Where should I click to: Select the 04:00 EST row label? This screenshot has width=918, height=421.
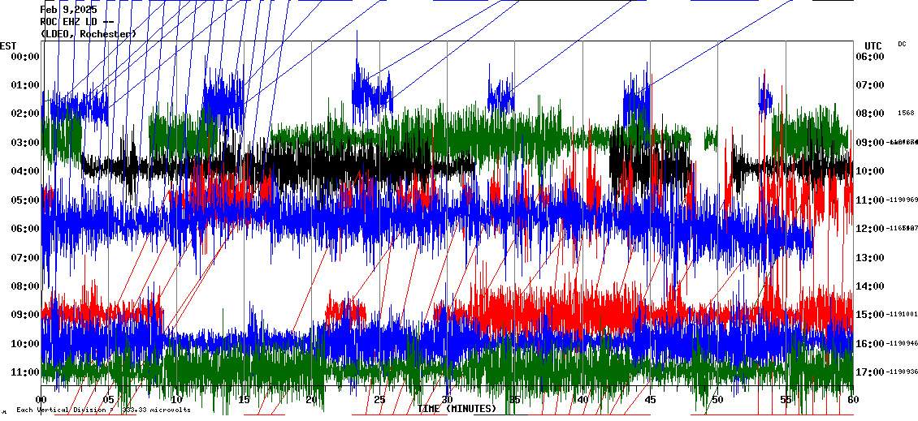[25, 171]
